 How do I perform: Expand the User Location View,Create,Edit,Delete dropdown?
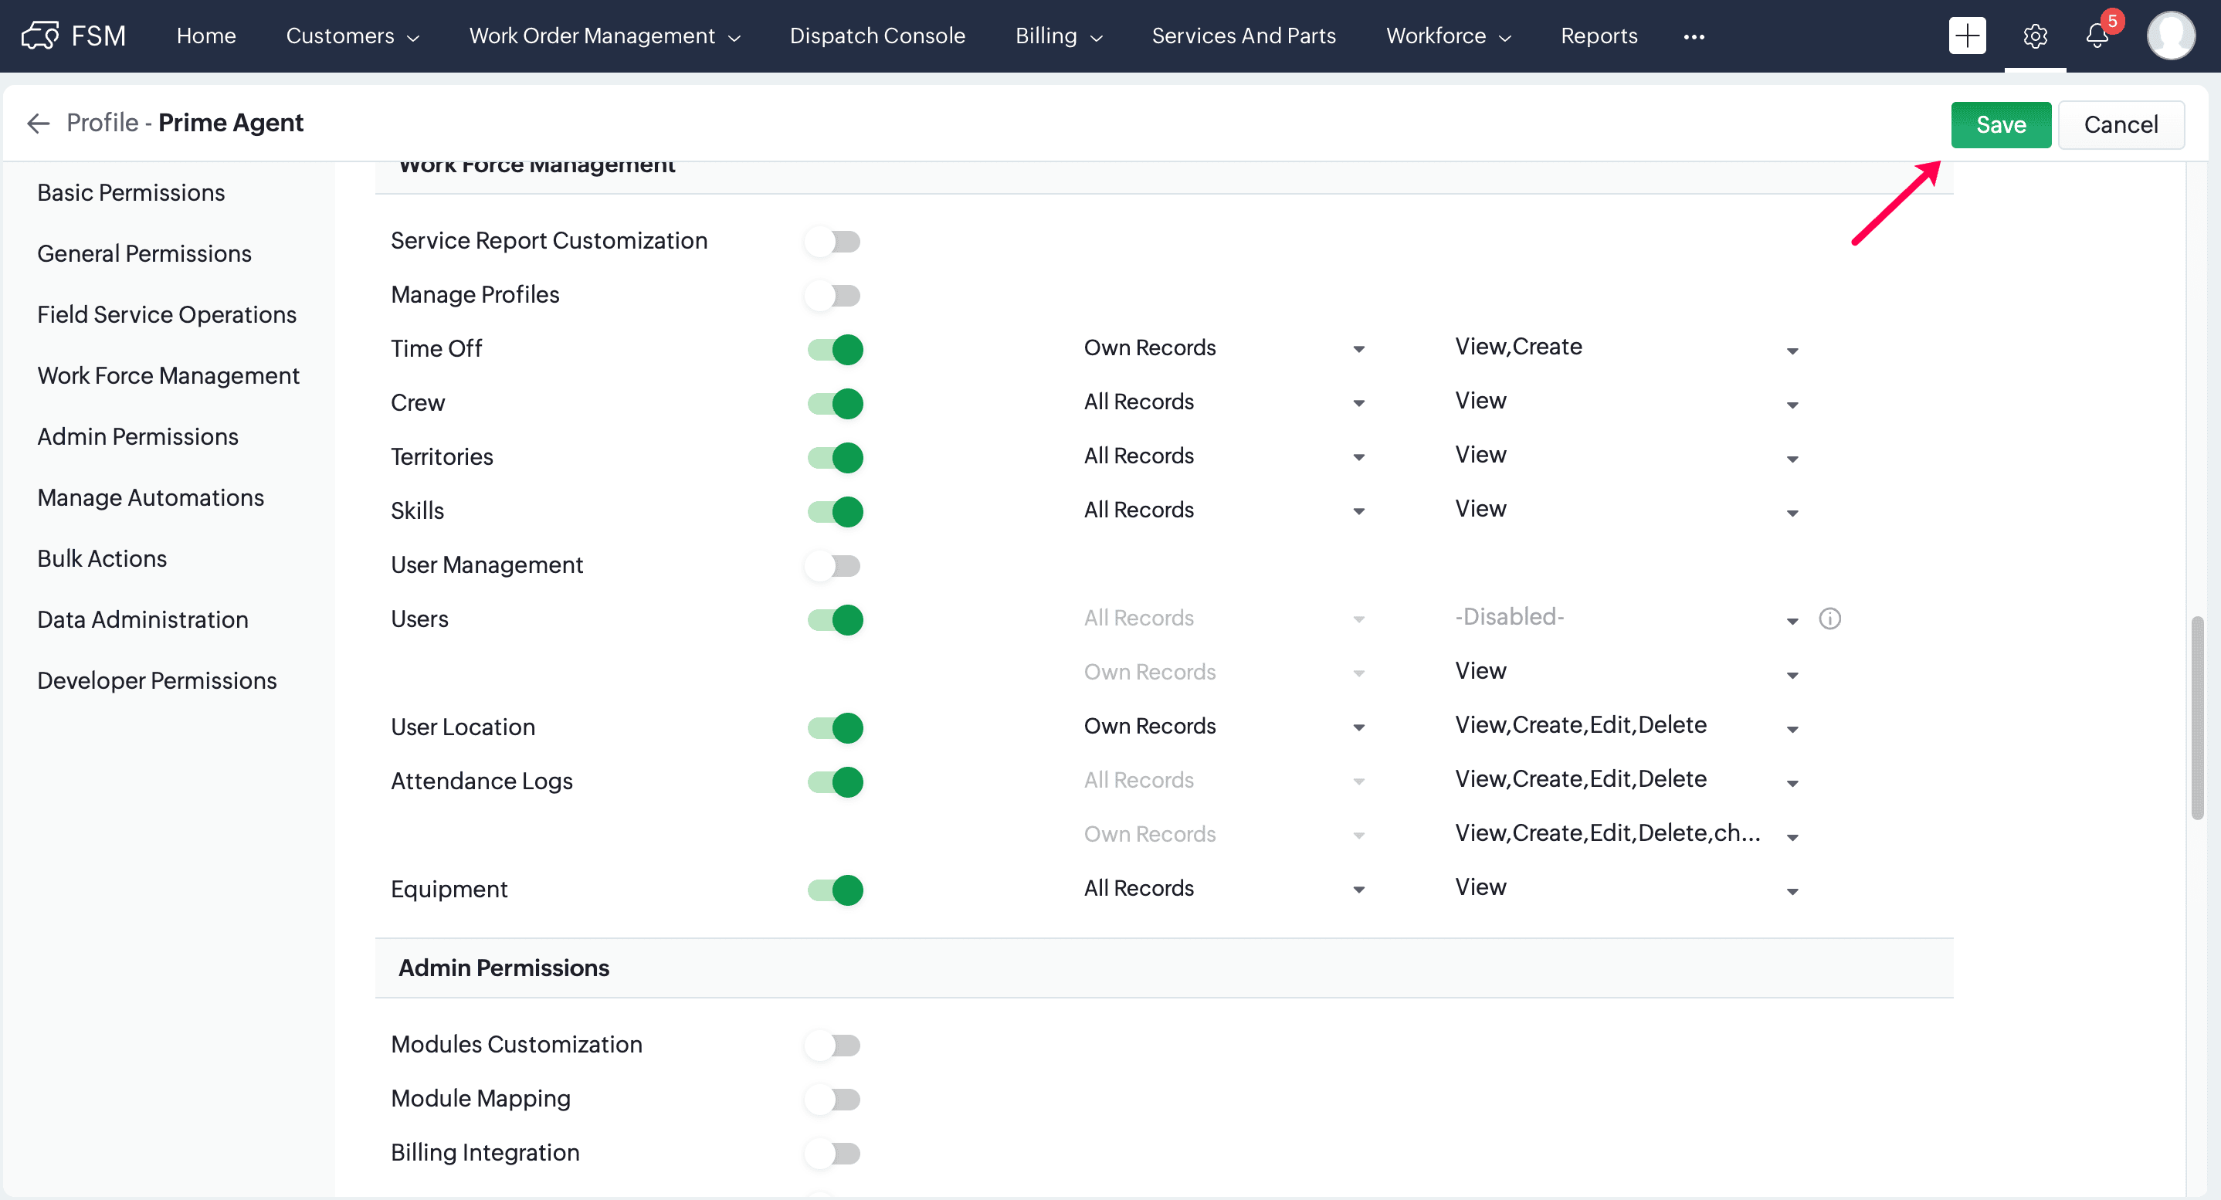click(1626, 726)
